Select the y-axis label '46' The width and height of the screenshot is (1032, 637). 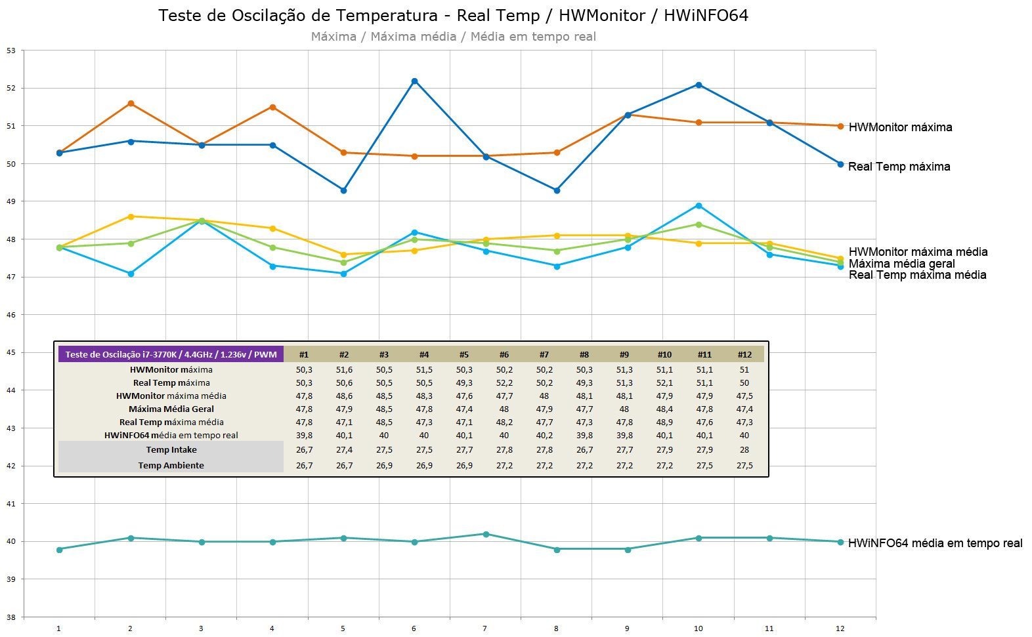(11, 315)
